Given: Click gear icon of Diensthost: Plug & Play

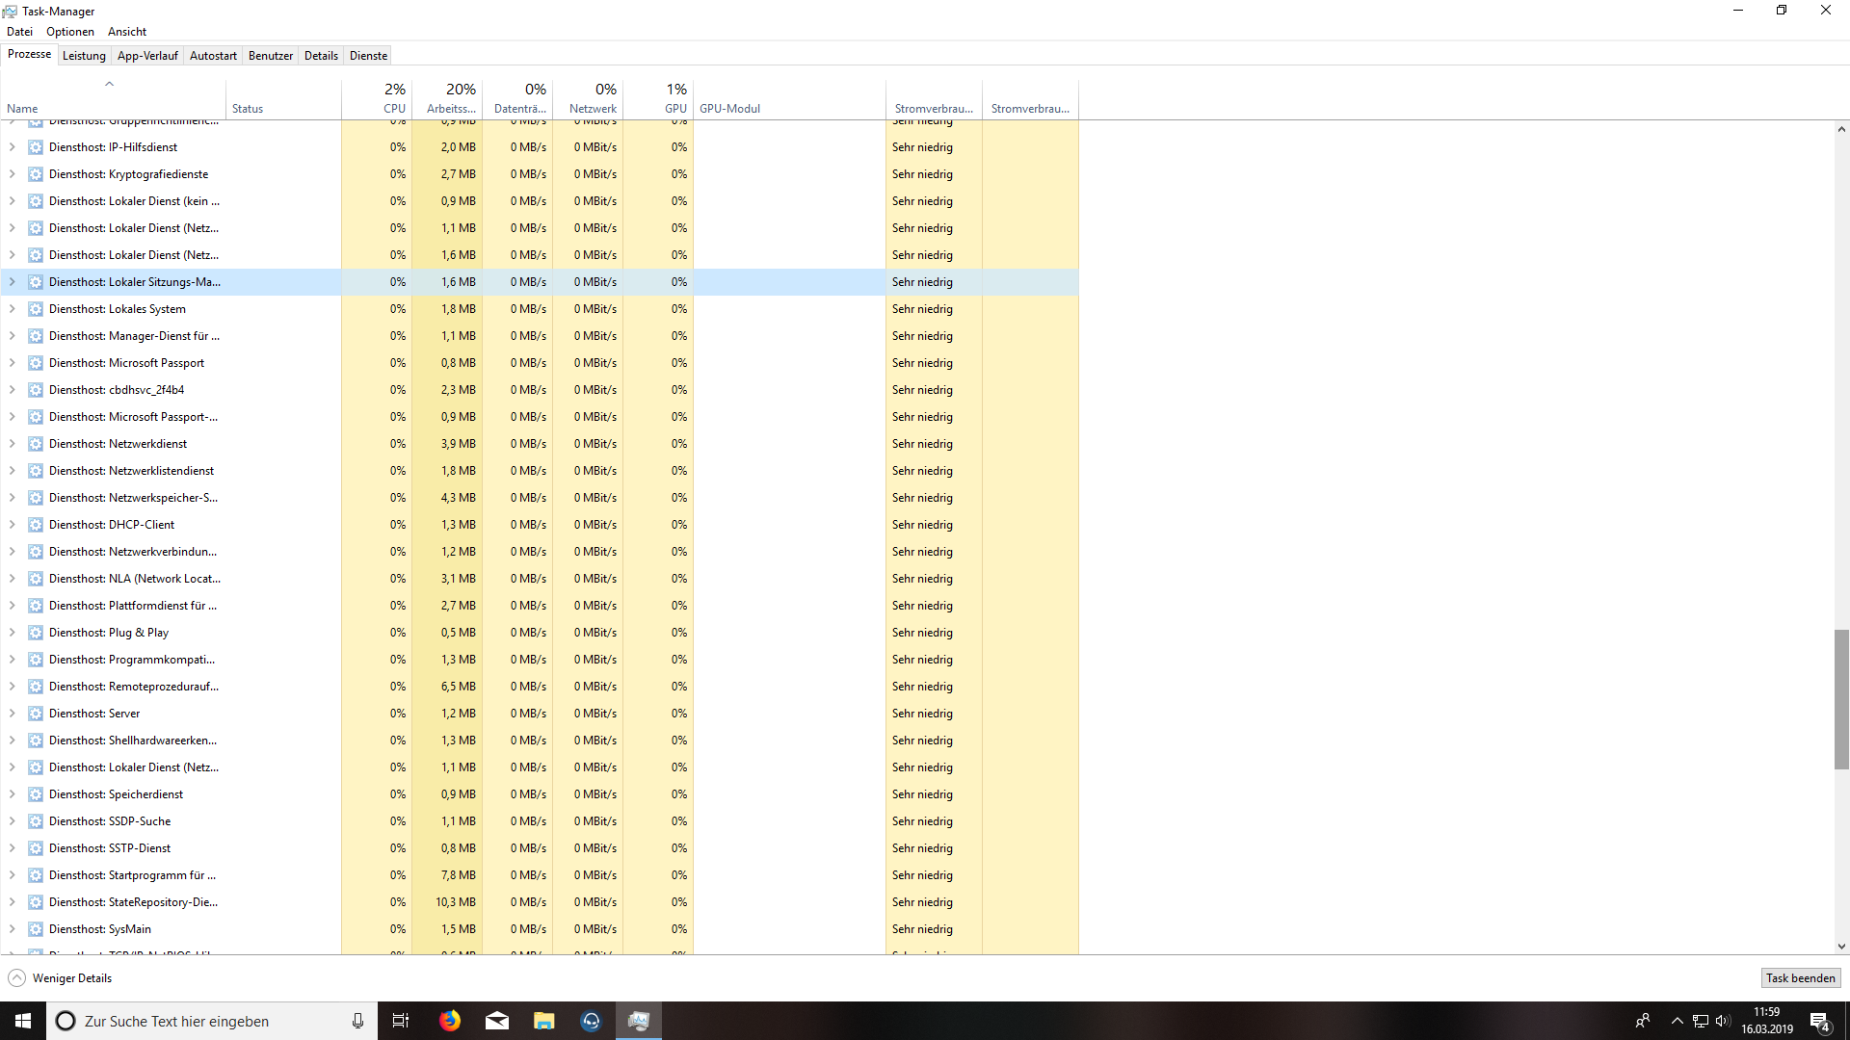Looking at the screenshot, I should tap(36, 633).
